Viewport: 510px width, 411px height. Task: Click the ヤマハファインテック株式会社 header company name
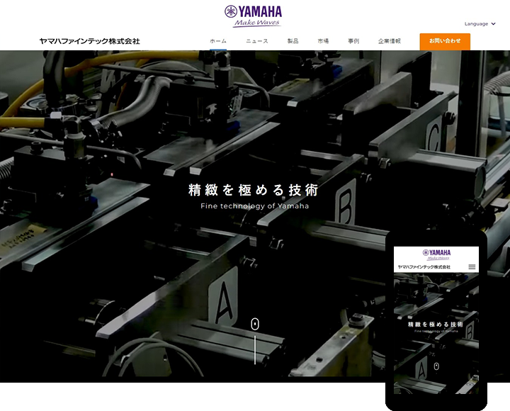90,41
